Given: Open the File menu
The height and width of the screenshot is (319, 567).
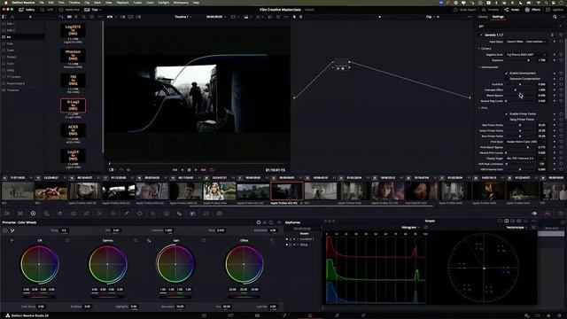Looking at the screenshot, I should click(x=42, y=3).
